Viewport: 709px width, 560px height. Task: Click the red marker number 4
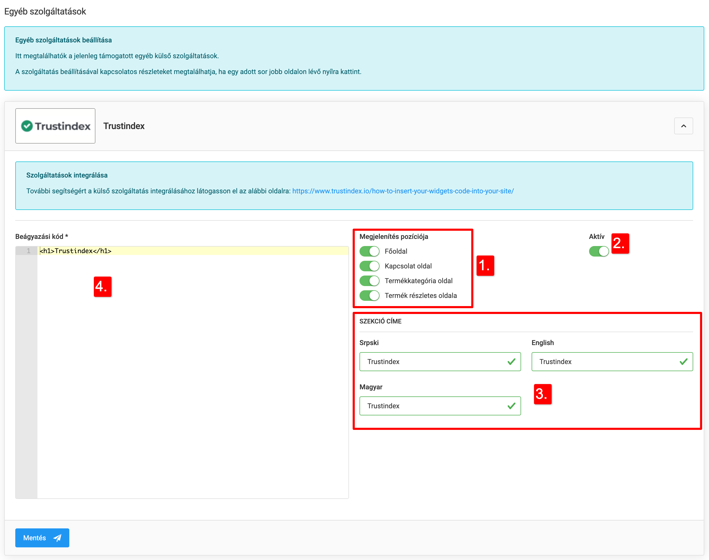pos(102,287)
